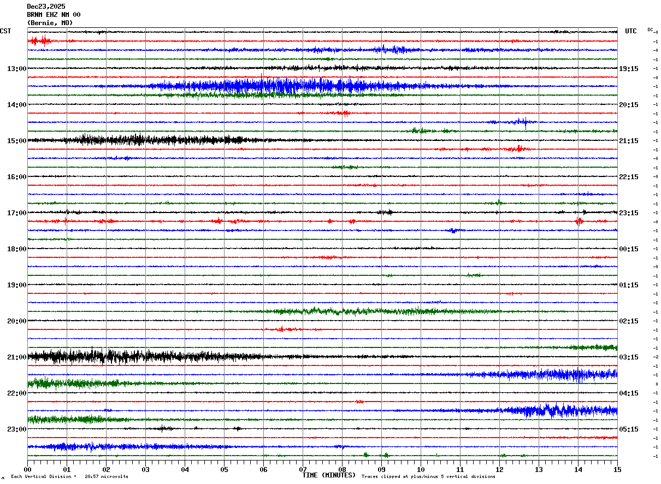The height and width of the screenshot is (484, 661).
Task: Click the red spike on the second trace
Action: click(x=40, y=40)
